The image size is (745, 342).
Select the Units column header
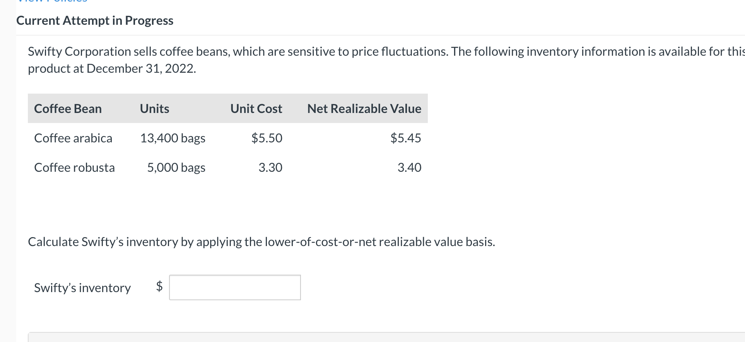click(x=154, y=109)
